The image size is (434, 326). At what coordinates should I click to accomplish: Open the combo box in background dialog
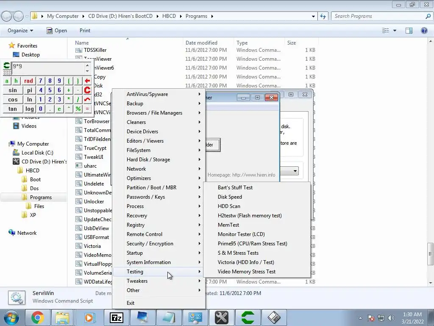click(295, 171)
